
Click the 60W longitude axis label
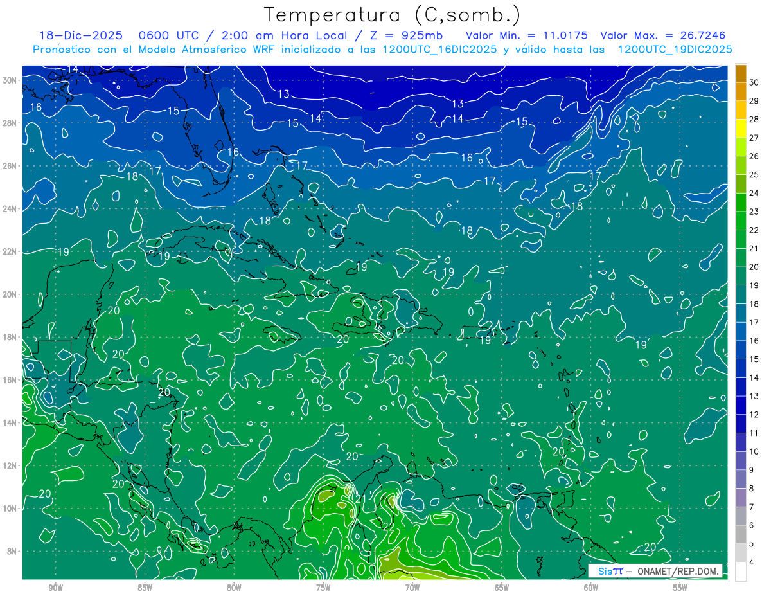(x=591, y=588)
